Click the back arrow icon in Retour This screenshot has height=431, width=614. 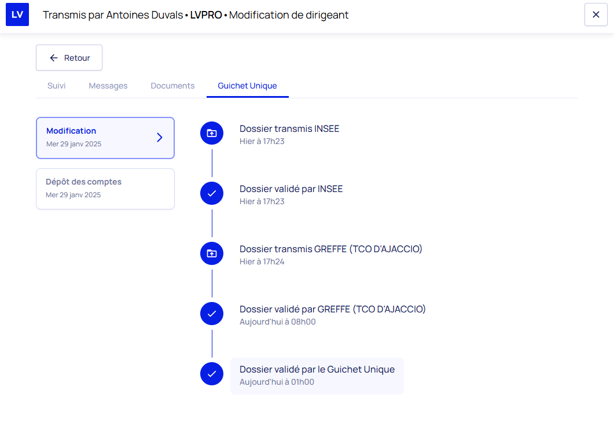click(54, 58)
